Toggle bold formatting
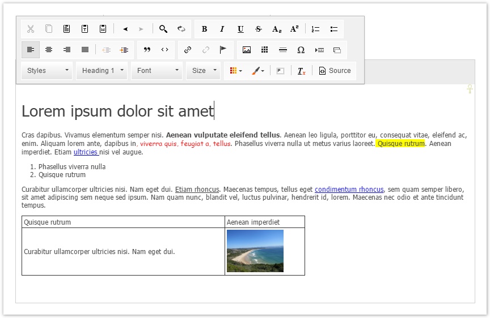This screenshot has width=490, height=318. [204, 29]
